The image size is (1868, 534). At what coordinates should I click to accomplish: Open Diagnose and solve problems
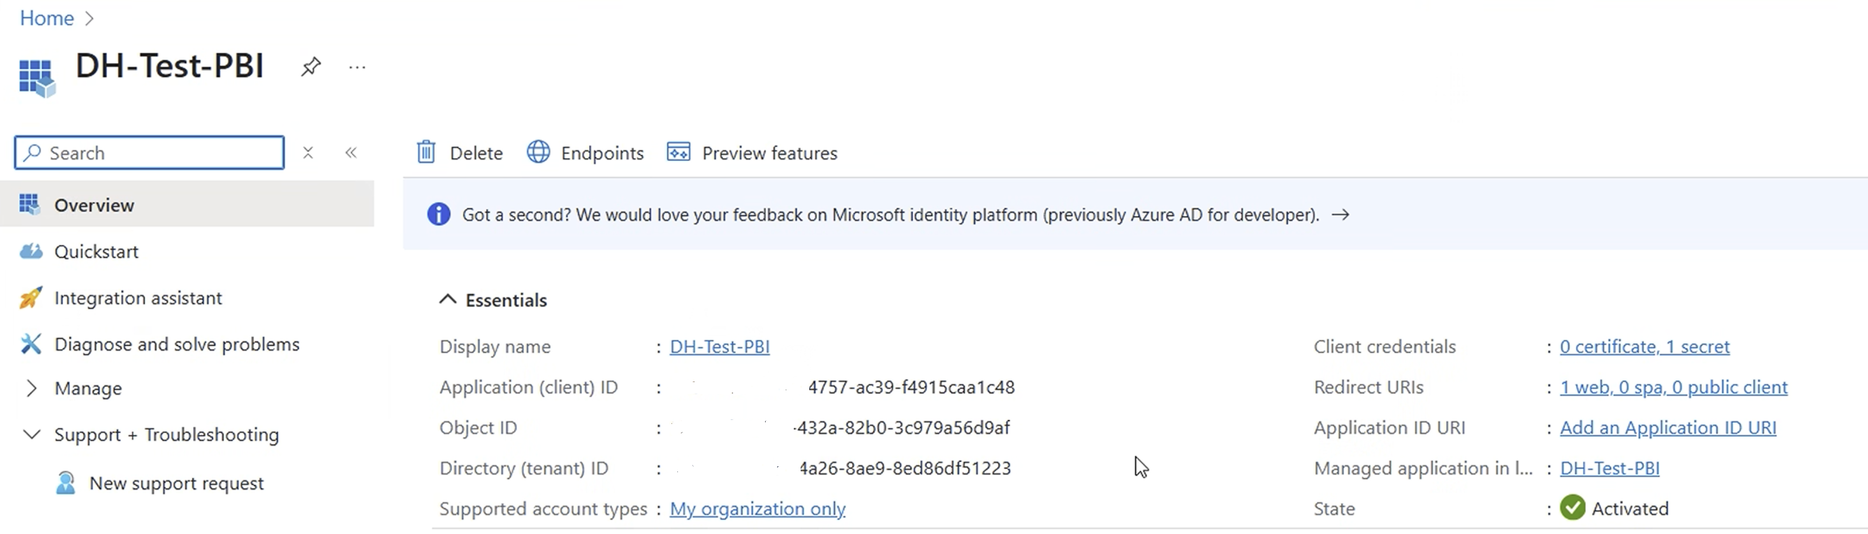176,344
